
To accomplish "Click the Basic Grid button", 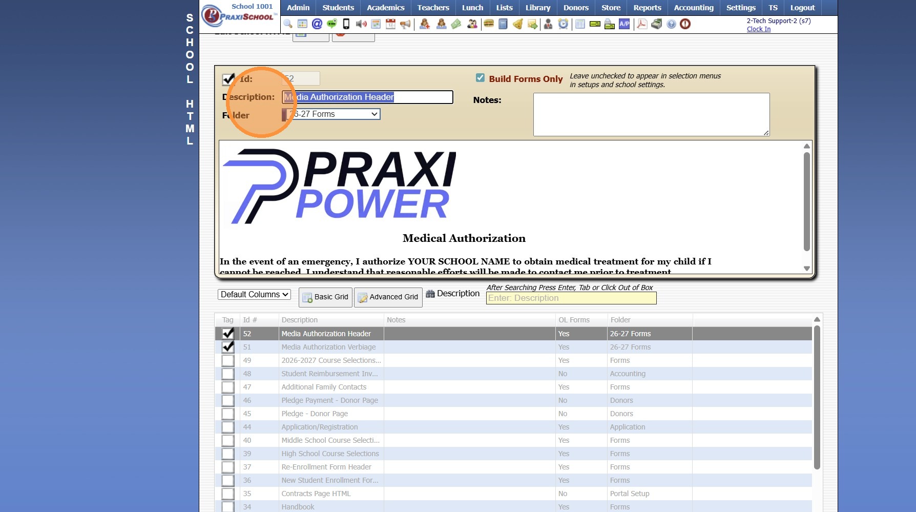I will coord(325,297).
